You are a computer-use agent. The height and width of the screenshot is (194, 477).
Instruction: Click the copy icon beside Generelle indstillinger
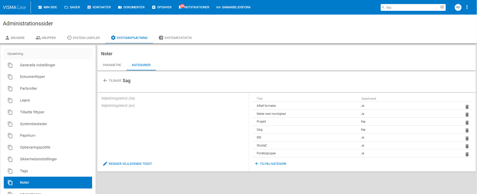click(10, 65)
